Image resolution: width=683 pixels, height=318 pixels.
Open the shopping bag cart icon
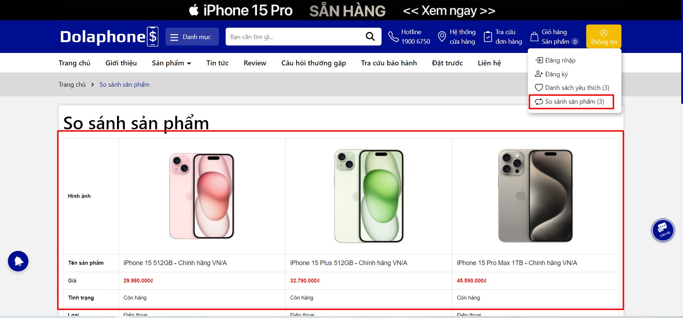(534, 37)
